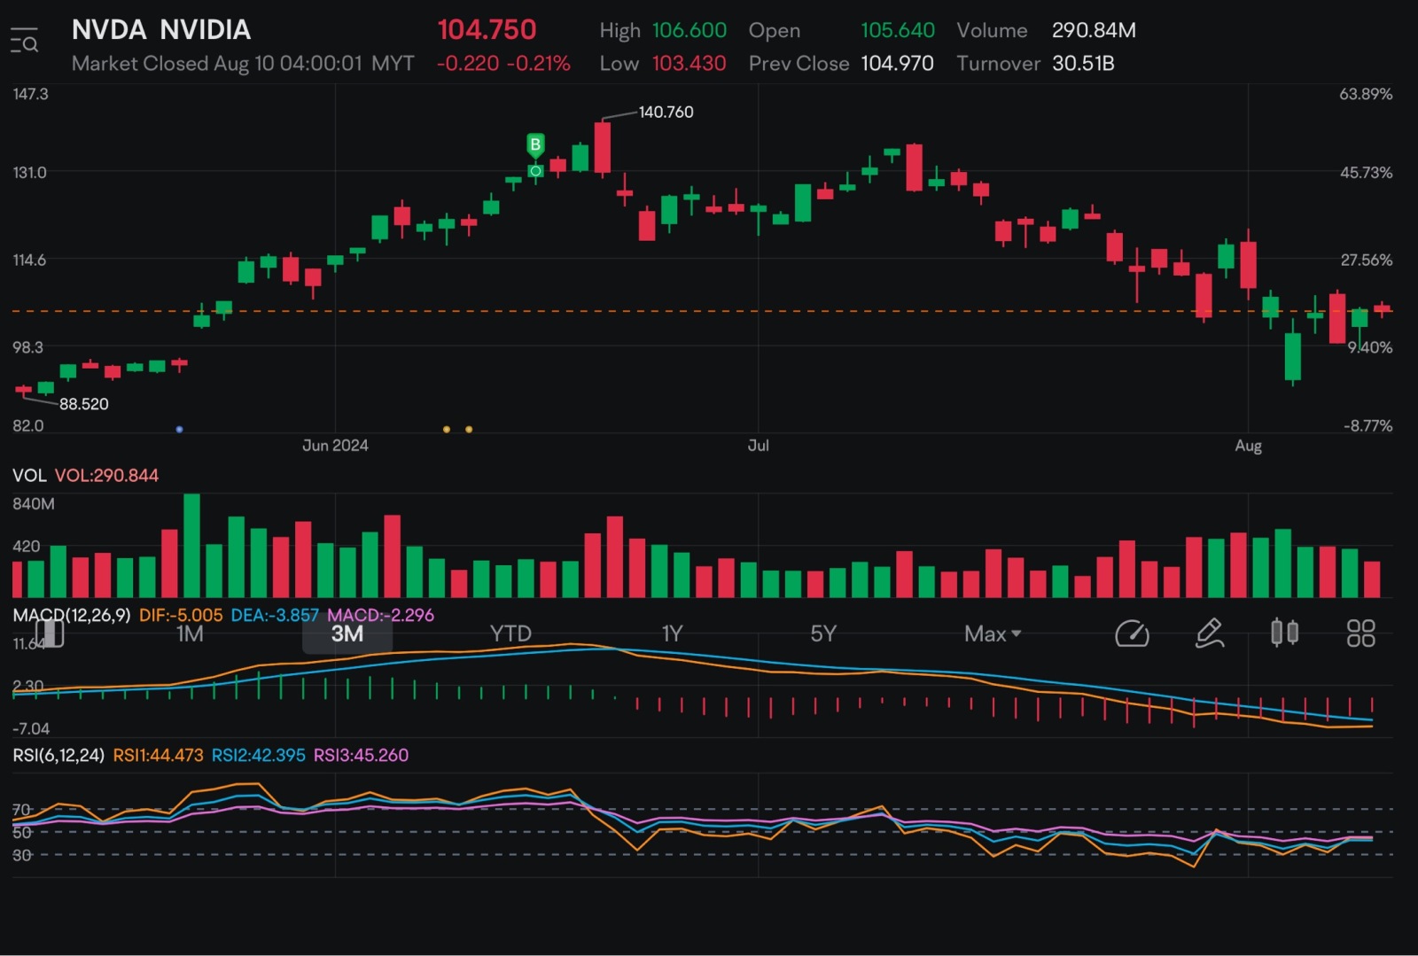
Task: Tap the DEA:-3.857 value
Action: coord(275,615)
